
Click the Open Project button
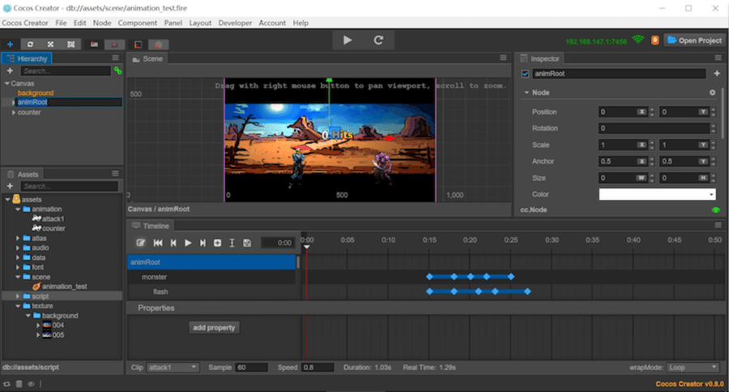[693, 40]
